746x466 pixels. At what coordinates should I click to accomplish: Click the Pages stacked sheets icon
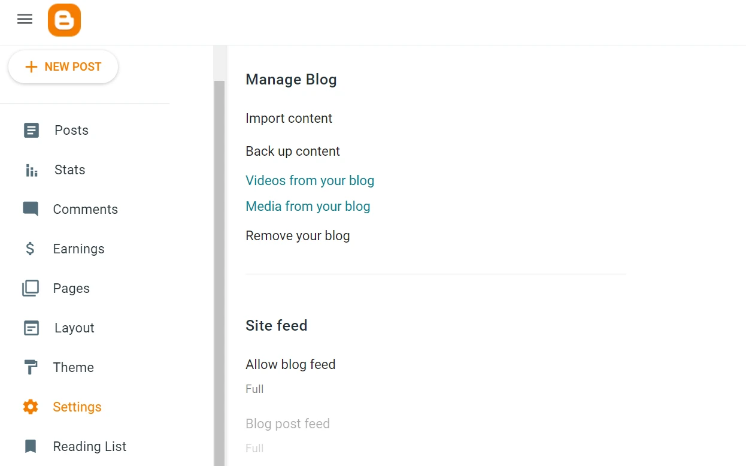31,288
